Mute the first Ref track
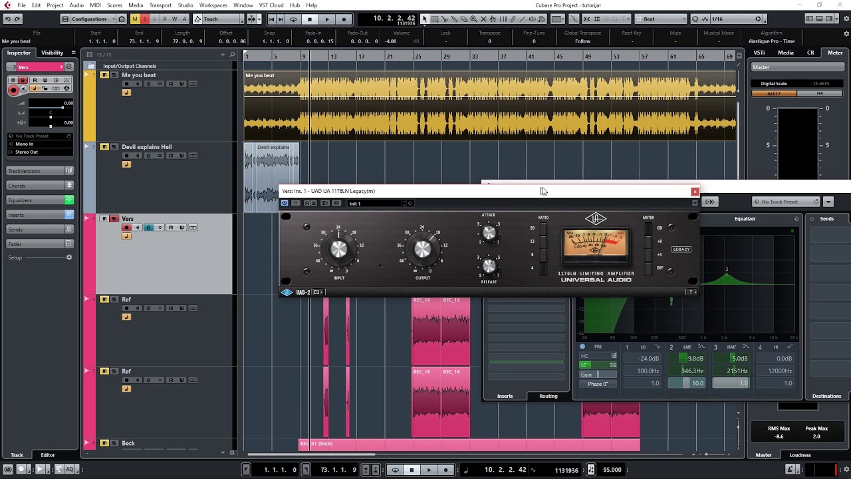 pyautogui.click(x=104, y=300)
